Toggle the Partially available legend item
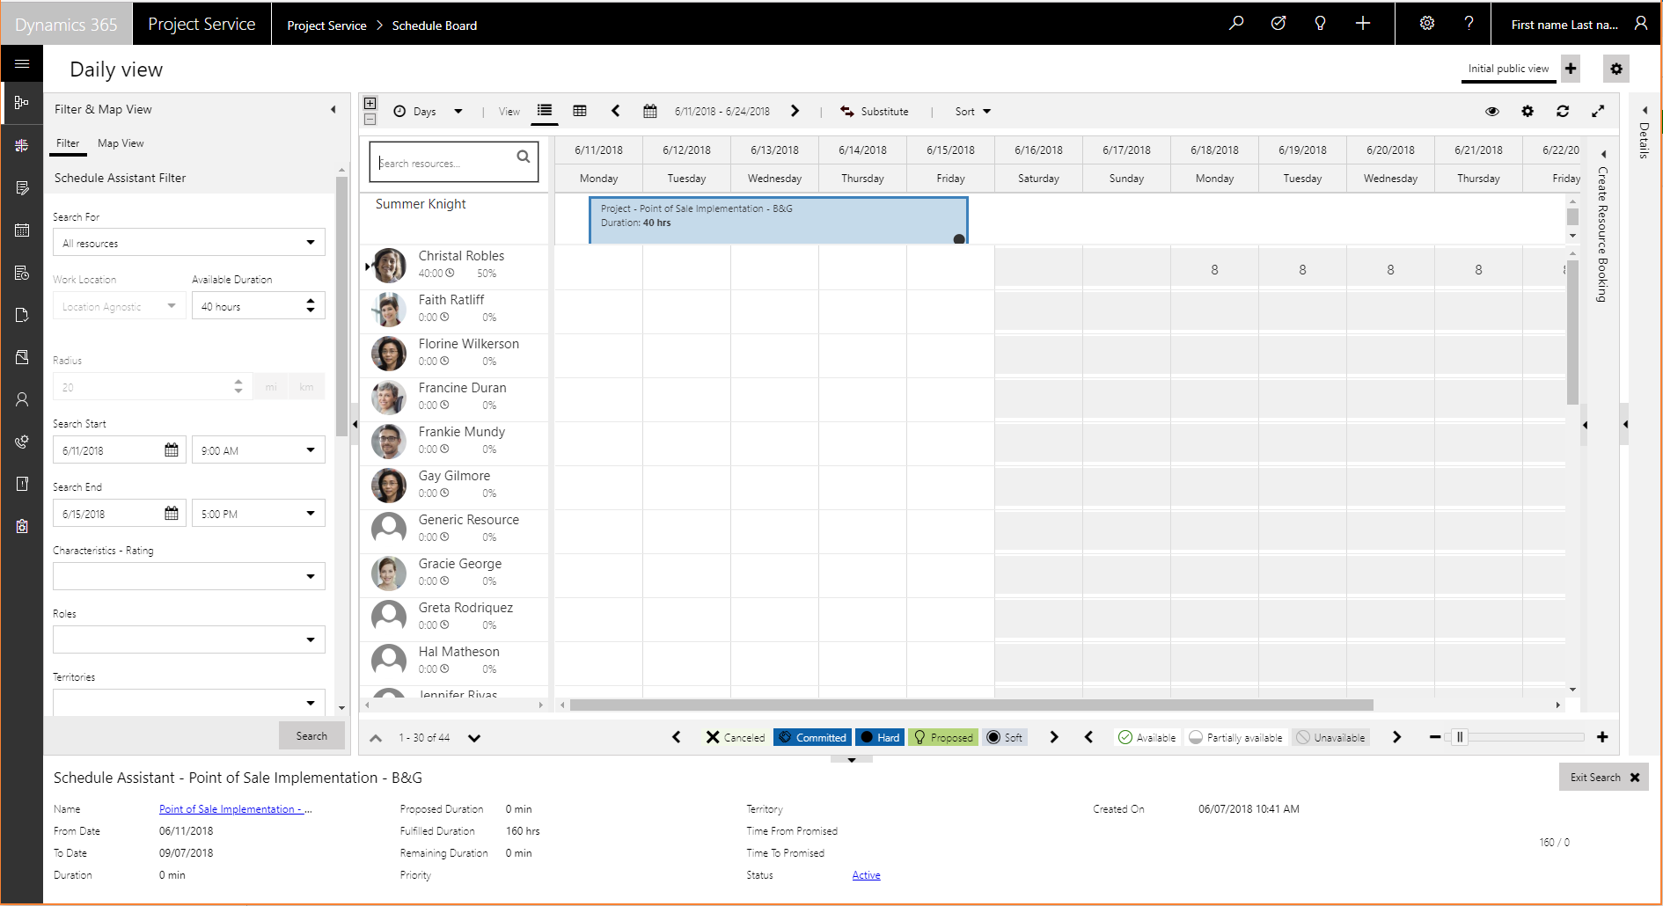 point(1236,737)
